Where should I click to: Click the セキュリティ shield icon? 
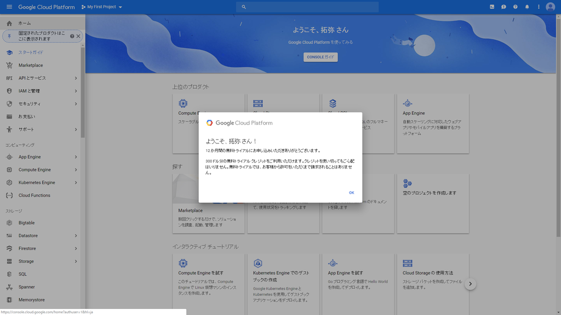pos(9,104)
